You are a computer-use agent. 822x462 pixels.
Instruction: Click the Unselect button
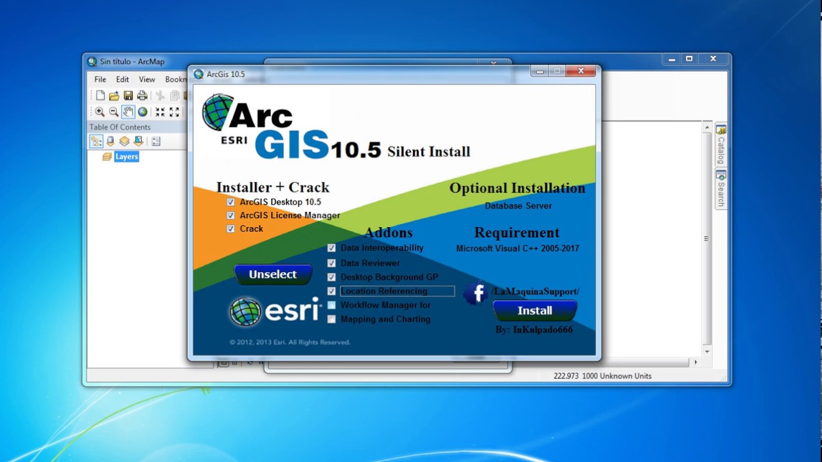pyautogui.click(x=273, y=275)
